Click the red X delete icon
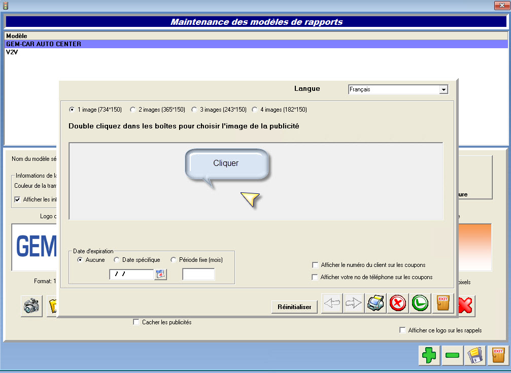The width and height of the screenshot is (511, 373). click(x=466, y=306)
